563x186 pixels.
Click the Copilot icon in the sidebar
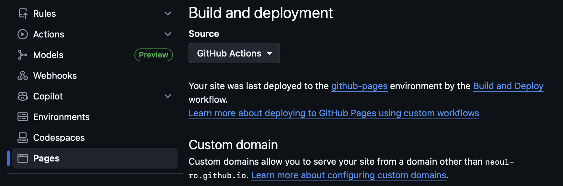click(x=23, y=96)
